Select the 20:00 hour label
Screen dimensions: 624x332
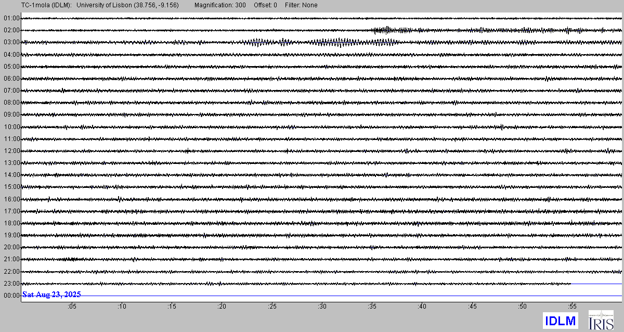pos(11,247)
